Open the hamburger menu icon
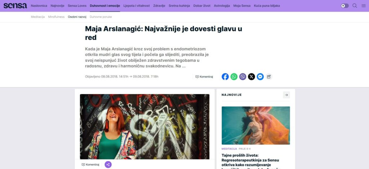369x169 pixels. 364,6
